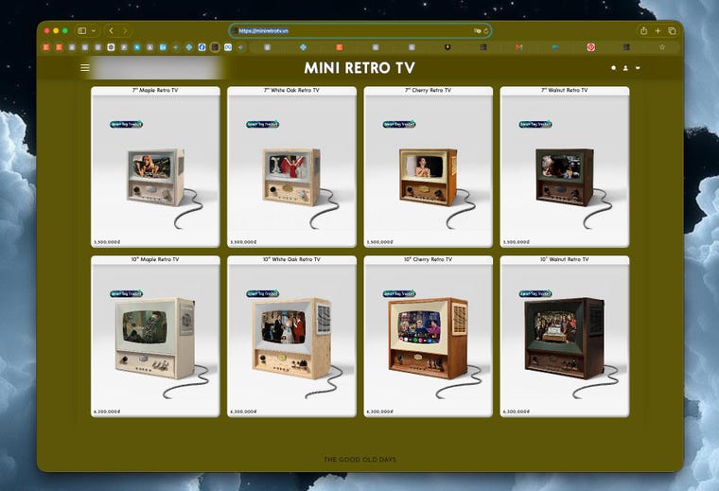The image size is (719, 491).
Task: Go forward with the browser forward arrow
Action: click(x=125, y=30)
